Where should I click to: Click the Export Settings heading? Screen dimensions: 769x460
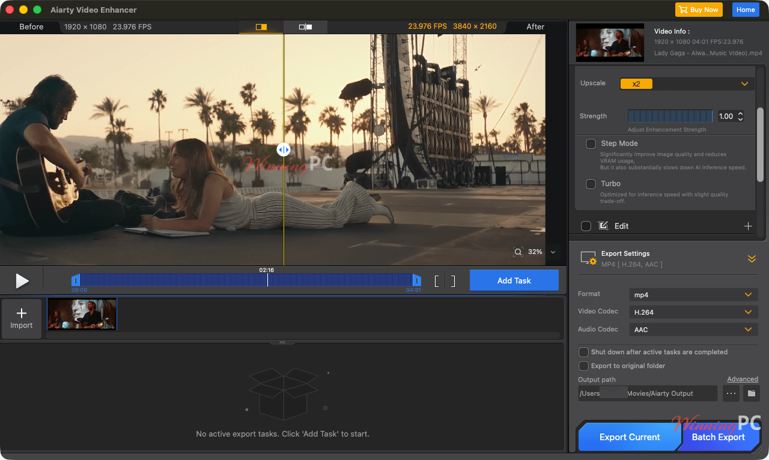(625, 253)
